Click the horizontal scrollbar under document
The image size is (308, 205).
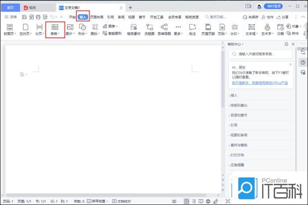[x=106, y=195]
